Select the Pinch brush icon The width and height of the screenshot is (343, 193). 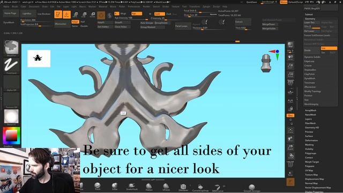coord(98,186)
